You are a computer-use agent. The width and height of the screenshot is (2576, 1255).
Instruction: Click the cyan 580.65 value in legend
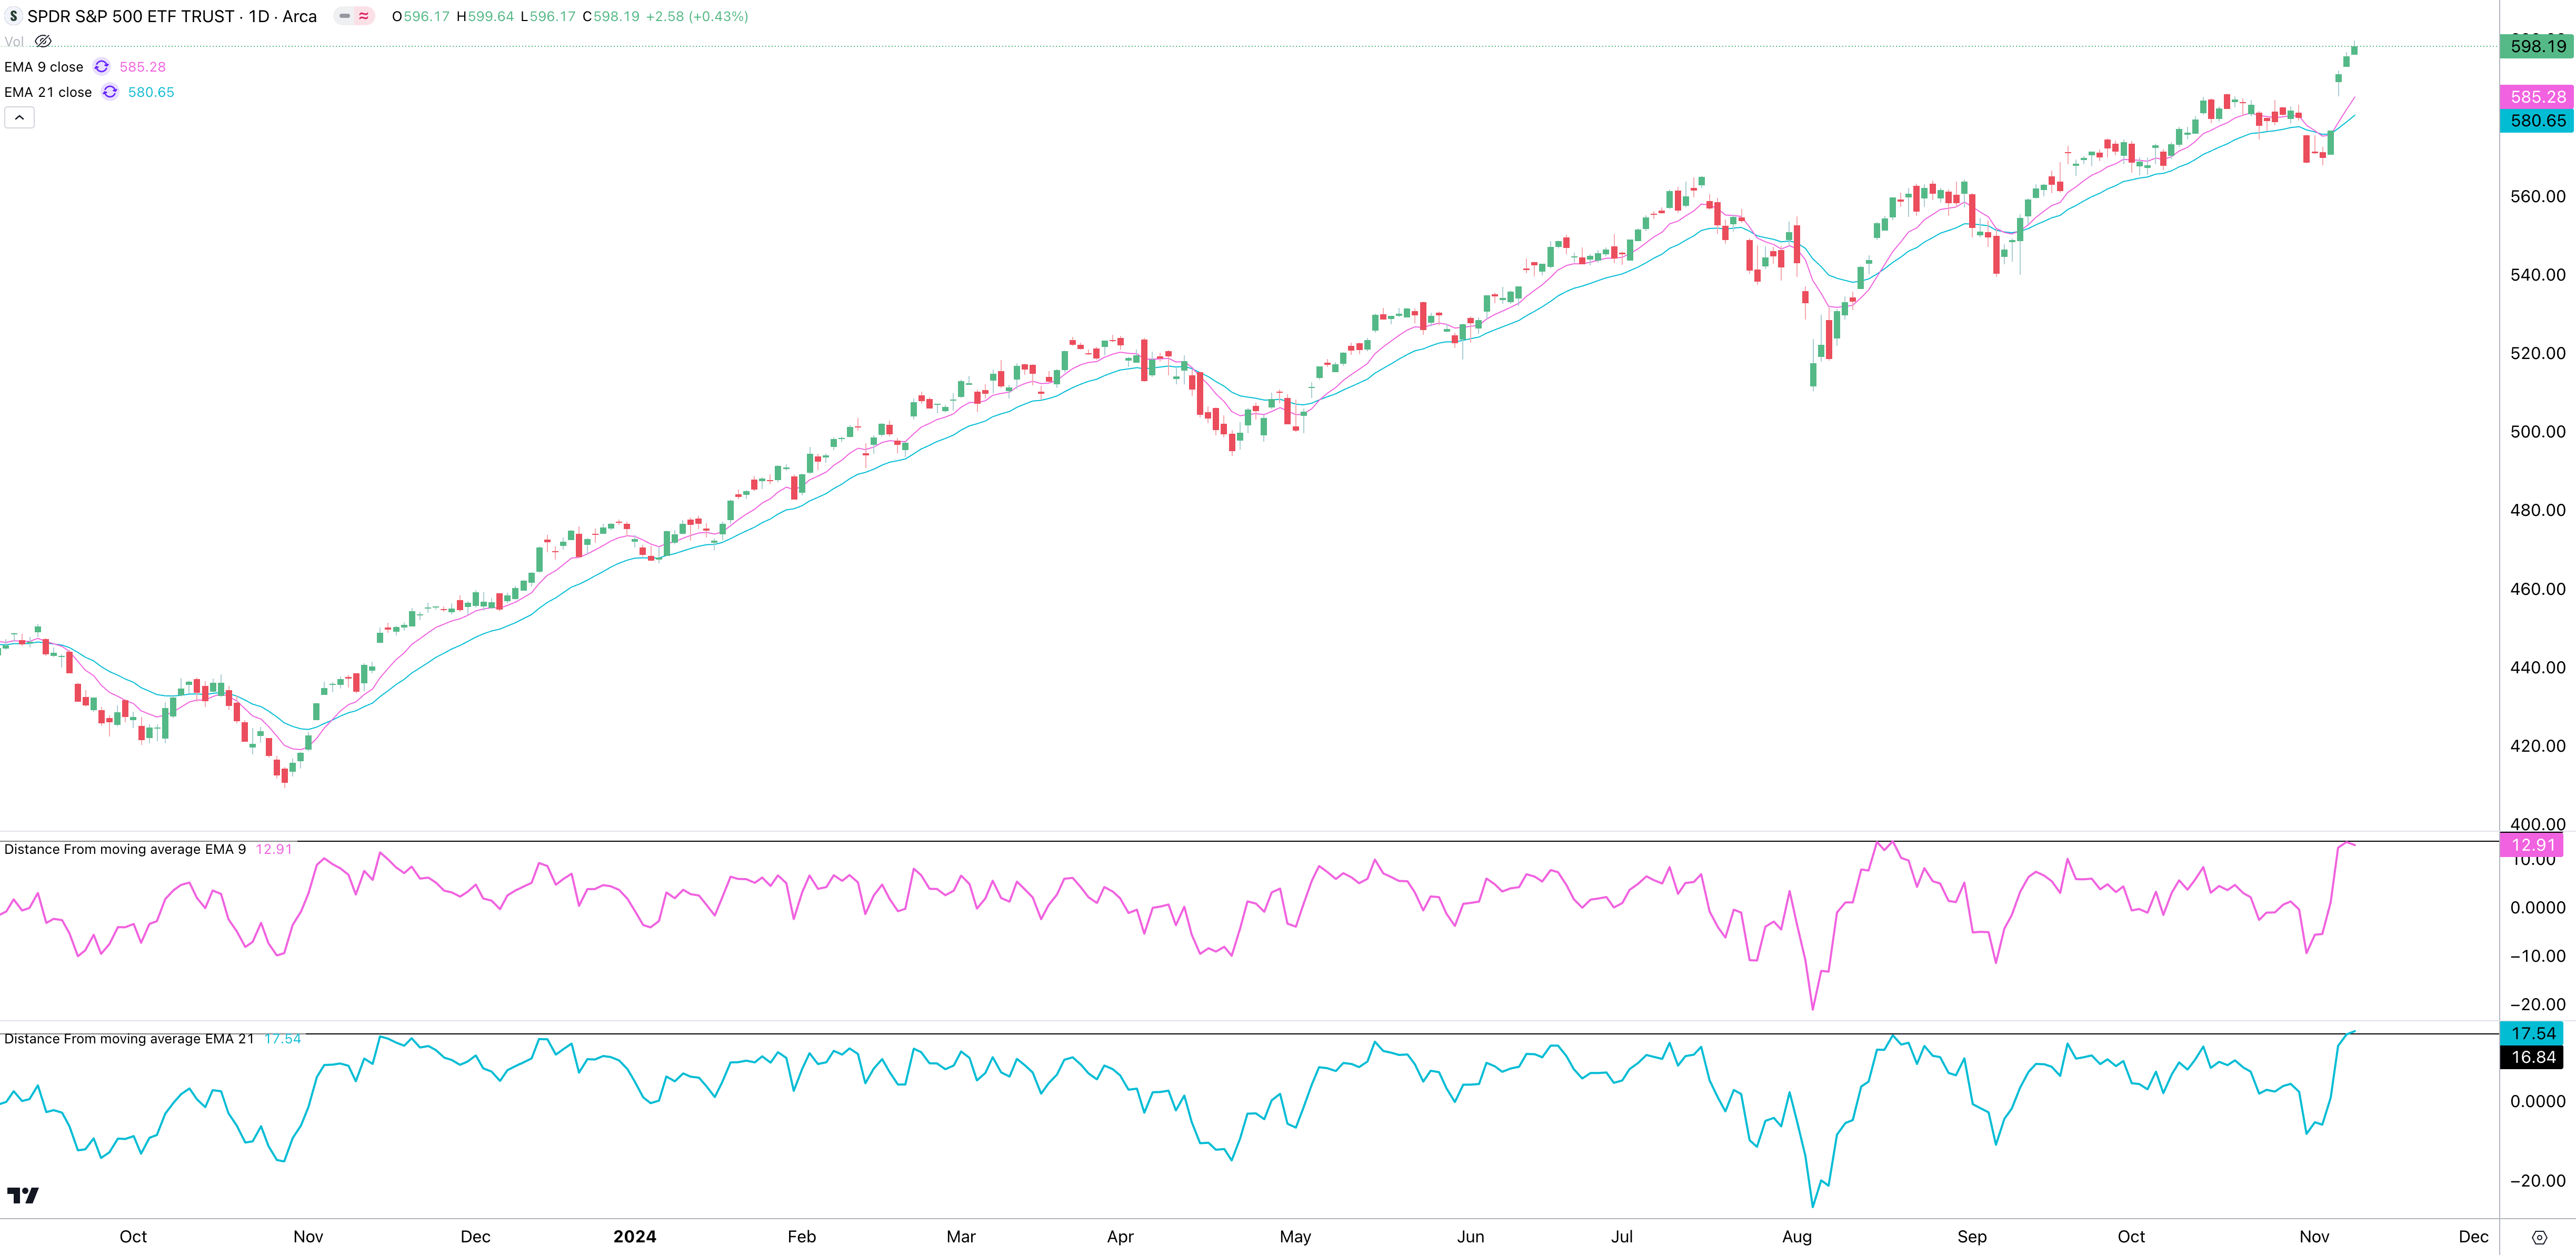click(x=151, y=91)
